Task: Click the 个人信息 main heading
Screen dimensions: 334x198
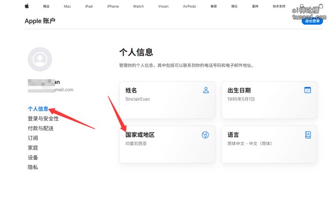Action: click(136, 52)
